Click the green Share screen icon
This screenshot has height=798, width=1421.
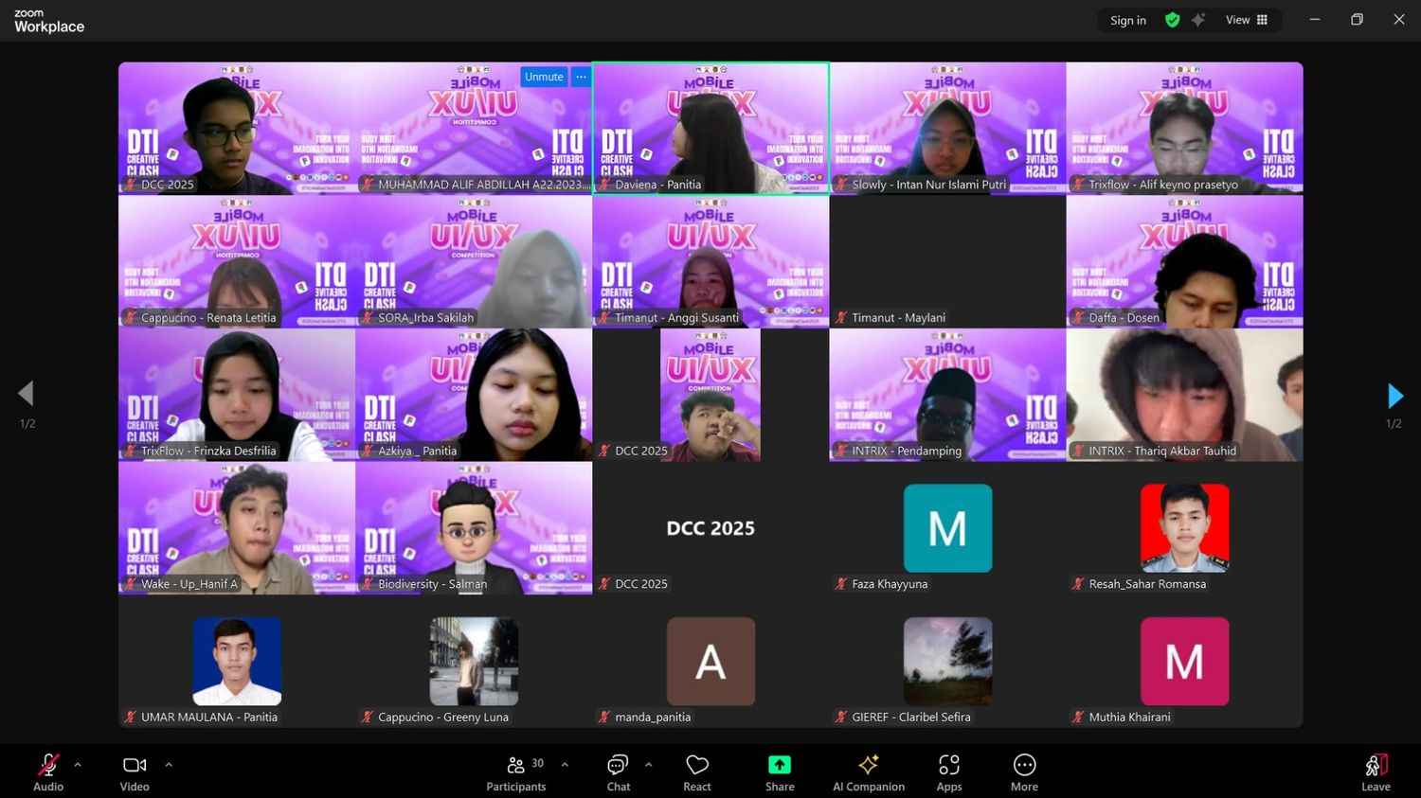(x=780, y=765)
